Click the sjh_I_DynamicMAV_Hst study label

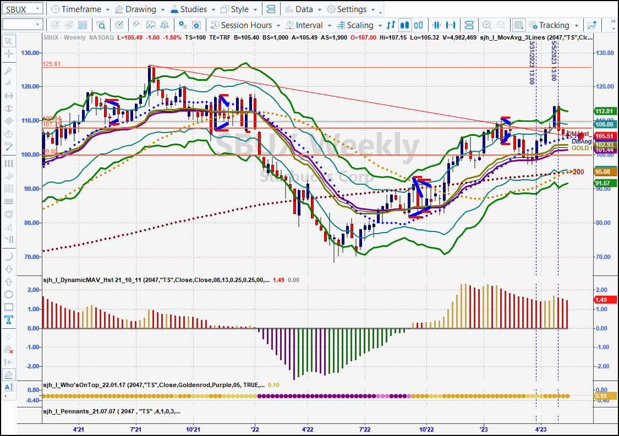156,280
